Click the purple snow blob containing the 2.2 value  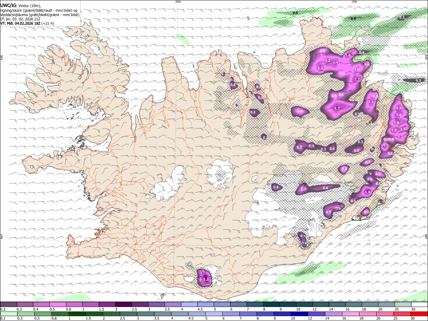click(205, 278)
